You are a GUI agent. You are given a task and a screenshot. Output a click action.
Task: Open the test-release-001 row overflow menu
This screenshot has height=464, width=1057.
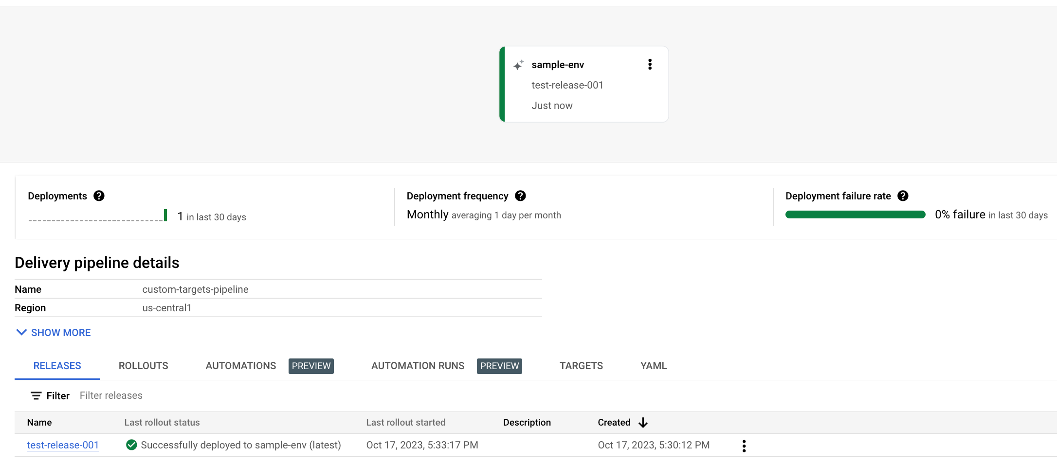pyautogui.click(x=744, y=445)
